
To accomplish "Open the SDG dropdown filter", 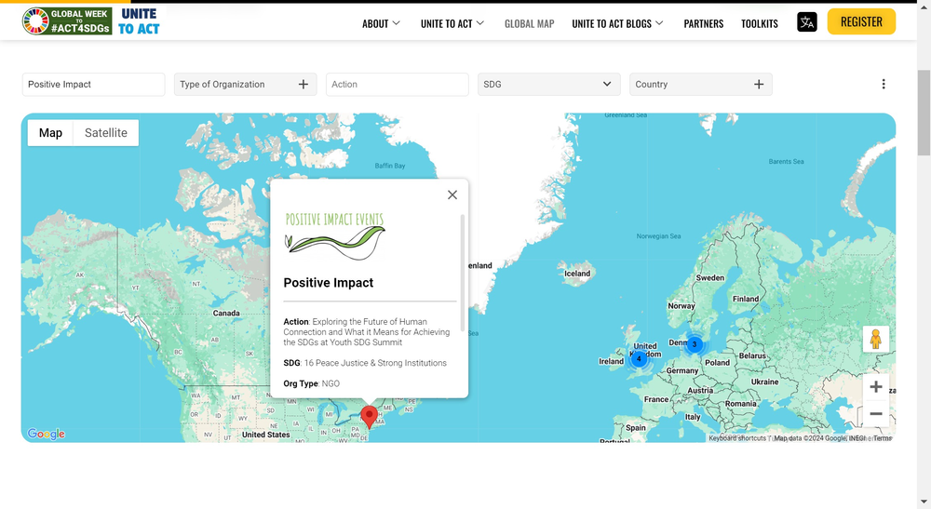I will (x=549, y=85).
